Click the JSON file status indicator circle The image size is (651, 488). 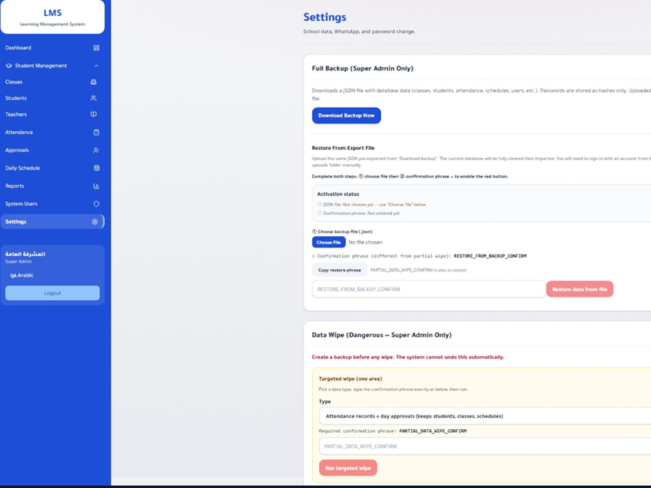coord(320,204)
